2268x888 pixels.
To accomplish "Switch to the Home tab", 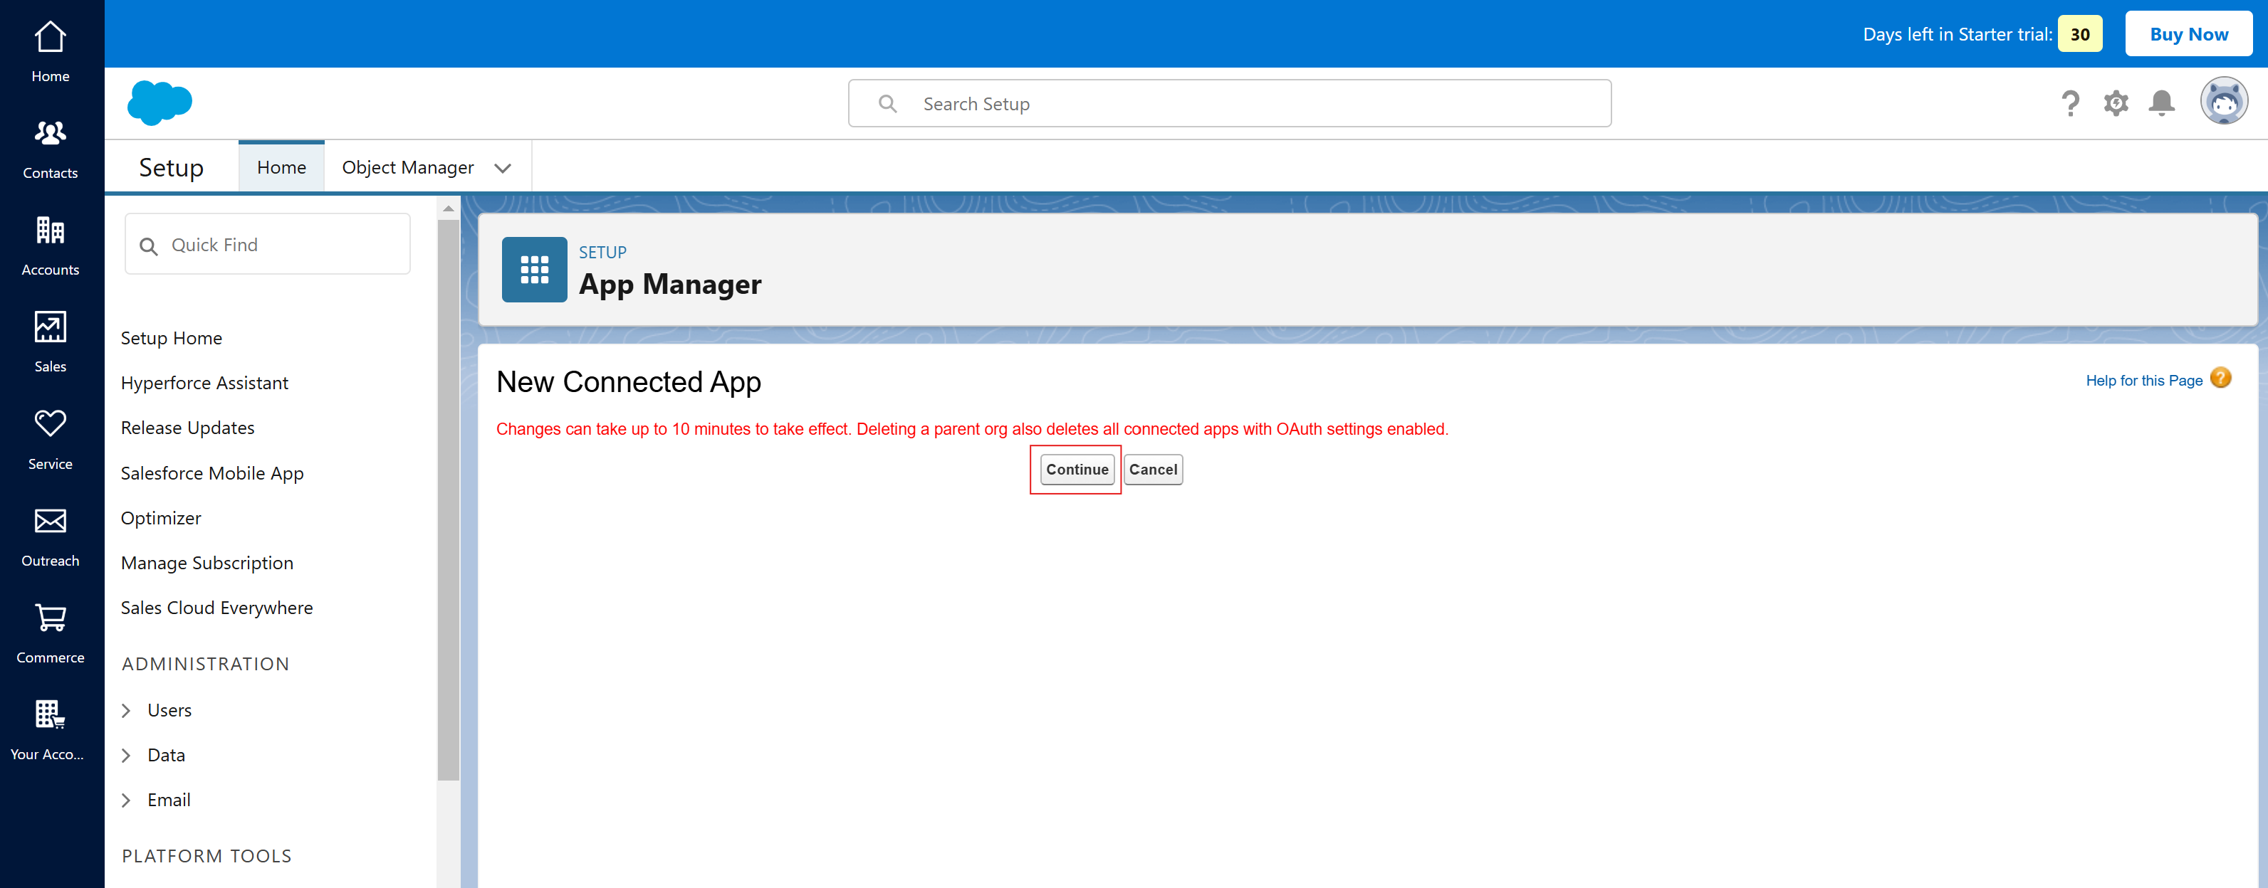I will point(282,167).
